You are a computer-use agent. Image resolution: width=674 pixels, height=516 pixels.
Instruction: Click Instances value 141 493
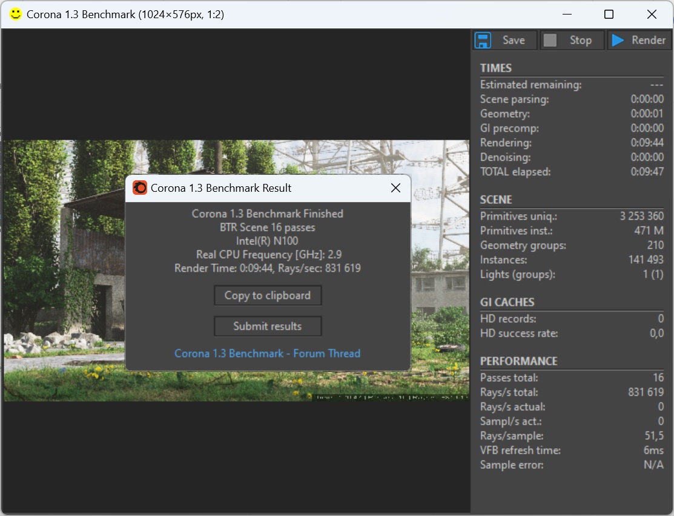646,260
